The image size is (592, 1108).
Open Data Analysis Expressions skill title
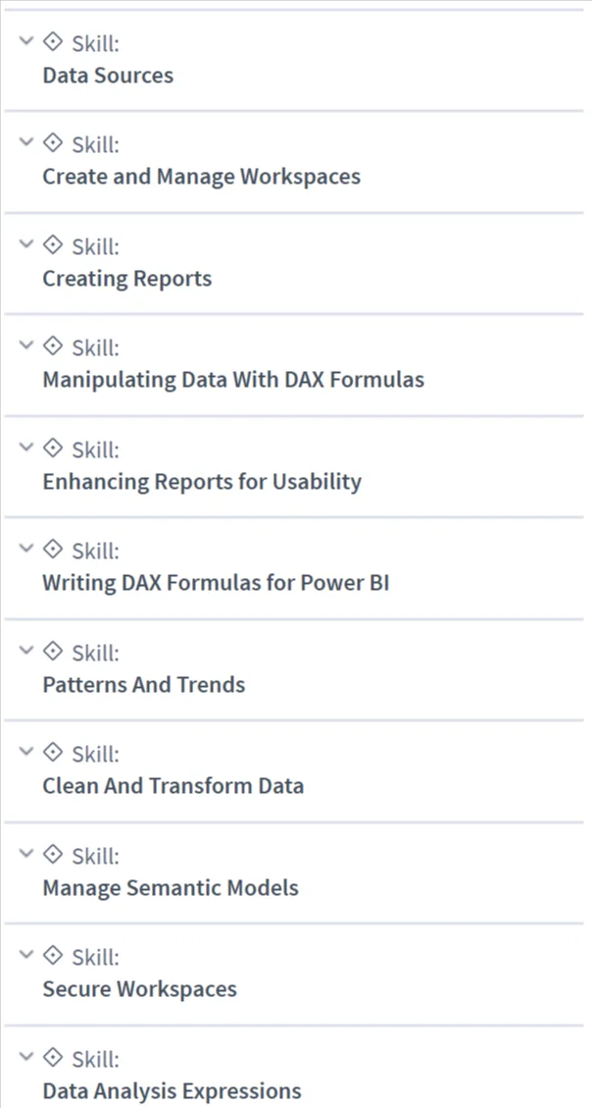point(173,1091)
